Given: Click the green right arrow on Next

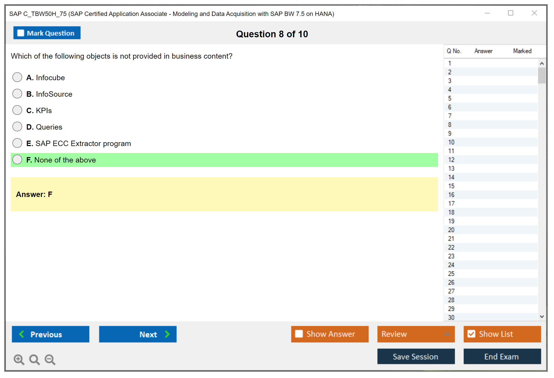Looking at the screenshot, I should 167,334.
